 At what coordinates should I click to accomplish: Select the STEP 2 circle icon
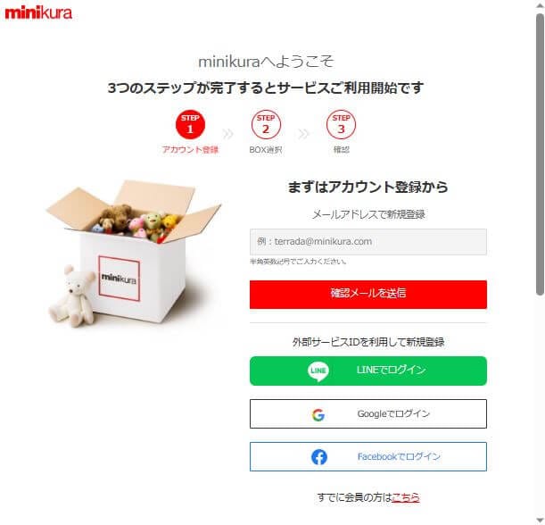click(x=266, y=124)
